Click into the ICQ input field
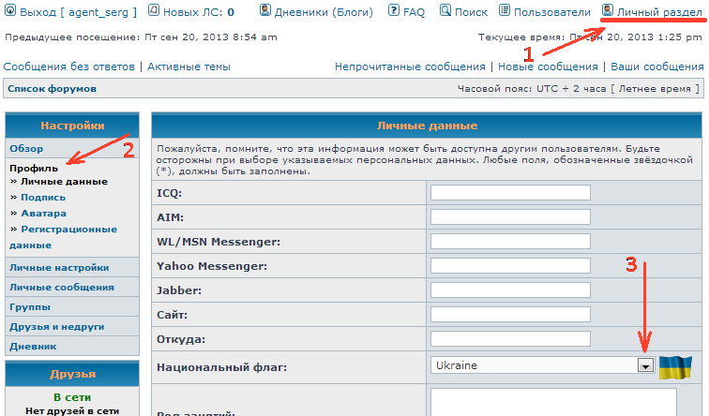The image size is (709, 416). pos(509,193)
